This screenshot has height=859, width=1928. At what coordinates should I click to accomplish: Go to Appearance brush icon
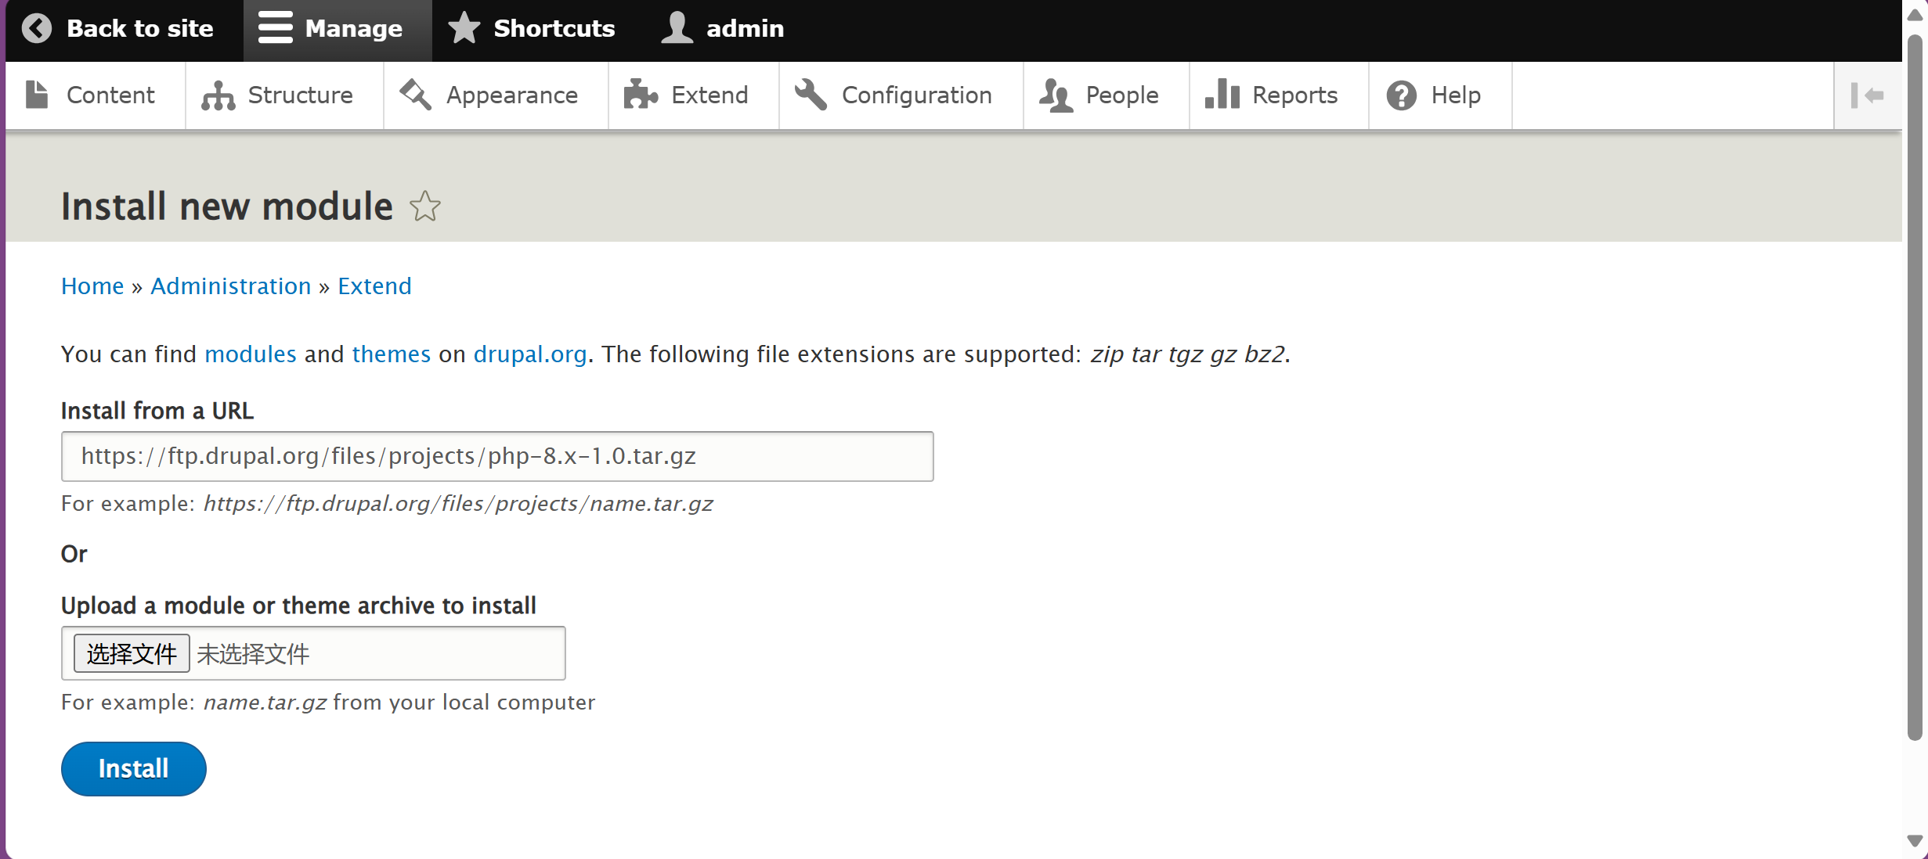tap(415, 95)
